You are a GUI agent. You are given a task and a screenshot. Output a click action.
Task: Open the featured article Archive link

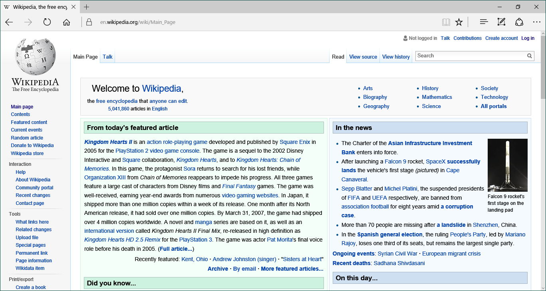pyautogui.click(x=218, y=269)
